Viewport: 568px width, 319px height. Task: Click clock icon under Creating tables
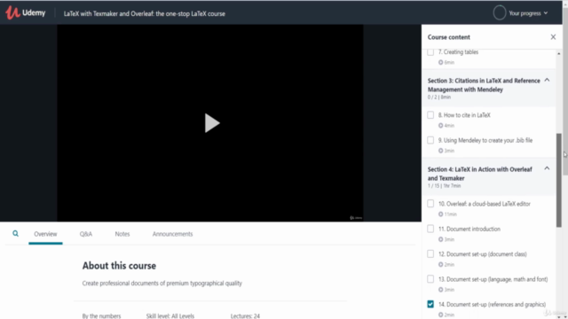pyautogui.click(x=440, y=62)
